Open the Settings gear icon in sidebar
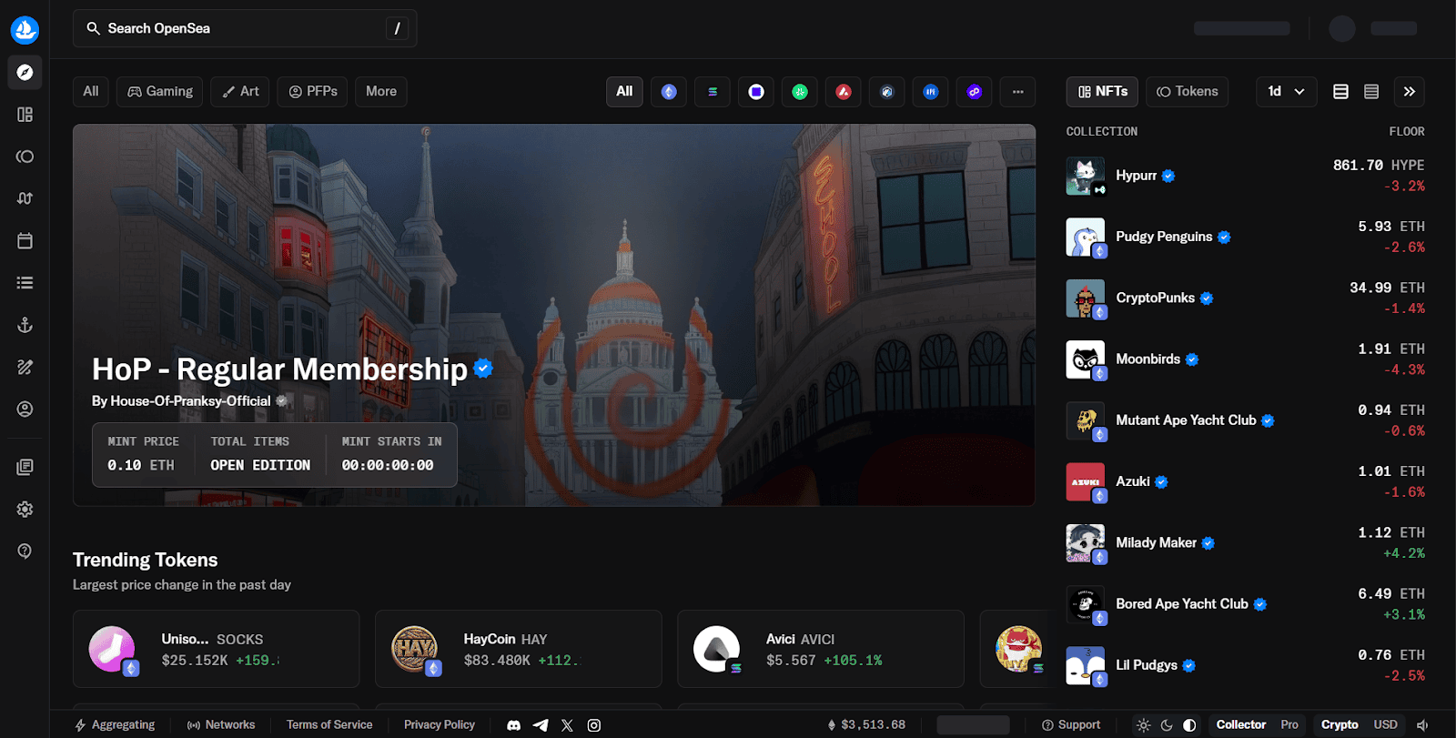1456x738 pixels. (25, 509)
